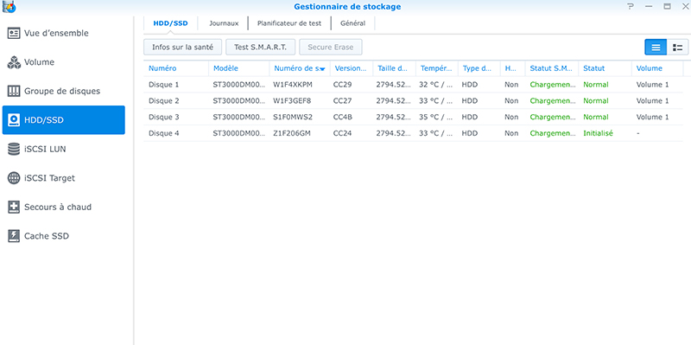Select the Volume cubes icon
Viewport: 691px width, 345px height.
pyautogui.click(x=14, y=62)
